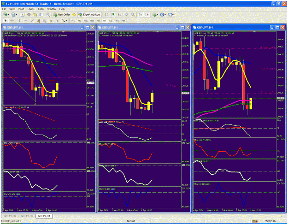Image resolution: width=288 pixels, height=224 pixels.
Task: Open the Strategy Tester icon
Action: [47, 14]
